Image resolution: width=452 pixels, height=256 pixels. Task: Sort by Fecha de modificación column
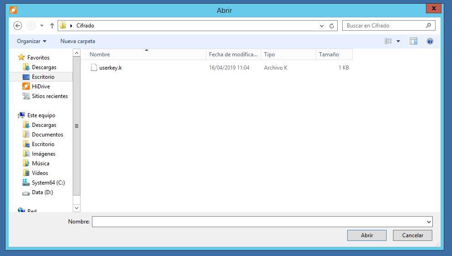point(233,54)
